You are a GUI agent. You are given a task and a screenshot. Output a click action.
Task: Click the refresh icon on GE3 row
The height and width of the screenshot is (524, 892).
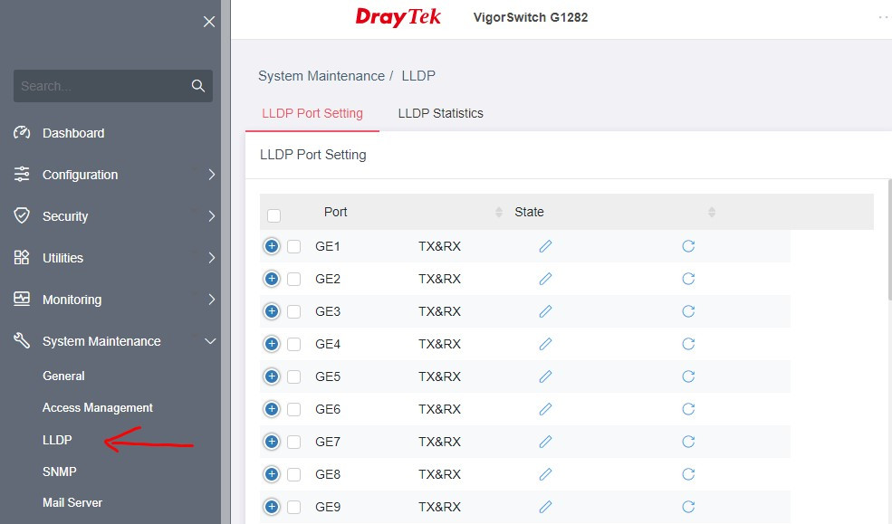[x=688, y=311]
